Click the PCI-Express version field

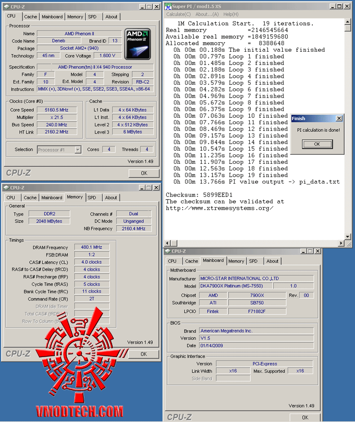[x=265, y=364]
